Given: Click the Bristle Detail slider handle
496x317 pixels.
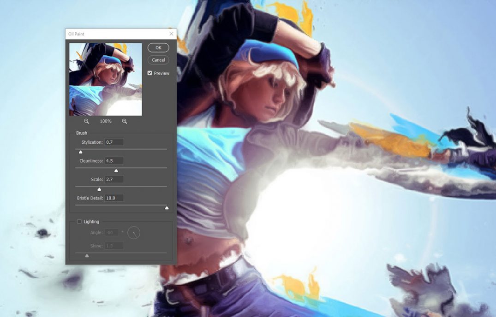Looking at the screenshot, I should point(167,207).
